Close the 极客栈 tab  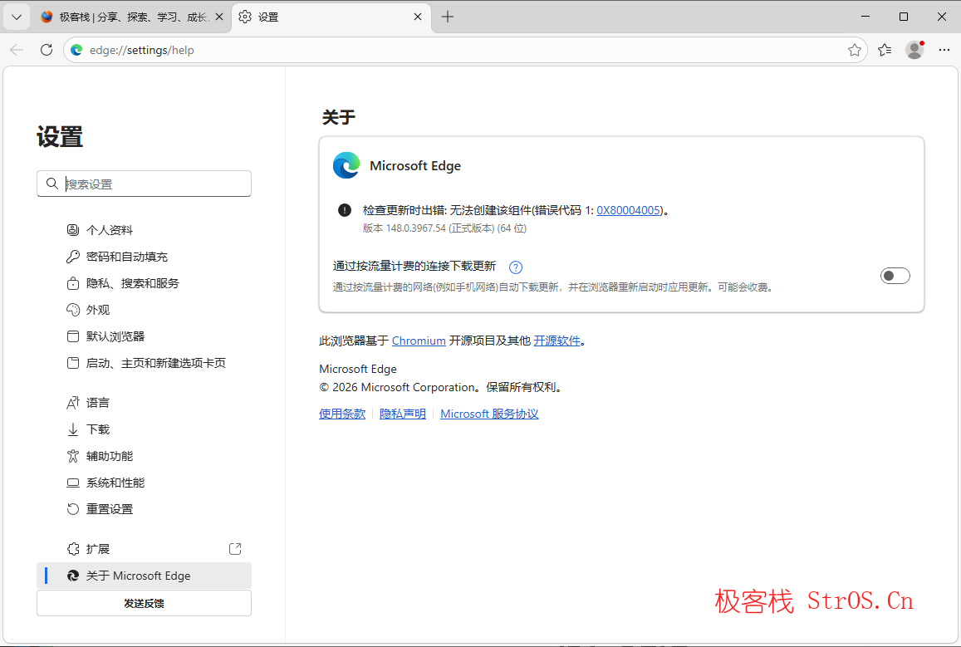[x=218, y=17]
